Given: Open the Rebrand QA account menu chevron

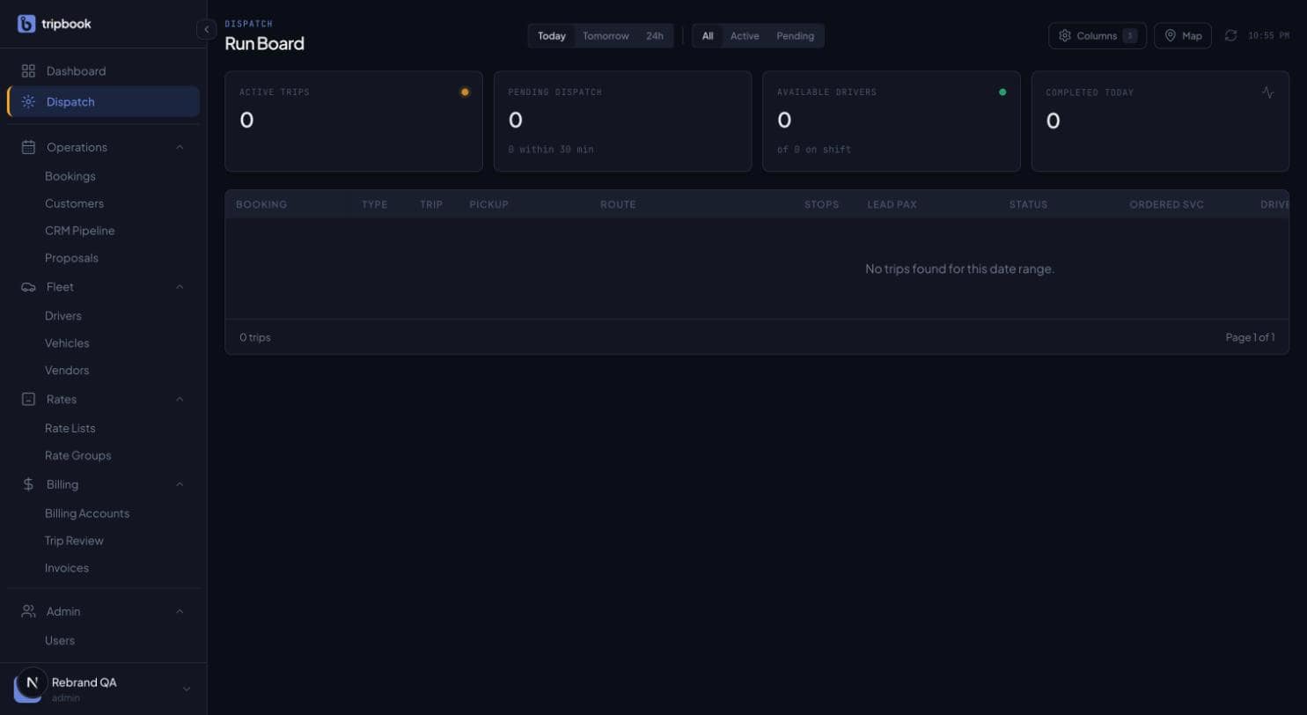Looking at the screenshot, I should pyautogui.click(x=186, y=689).
